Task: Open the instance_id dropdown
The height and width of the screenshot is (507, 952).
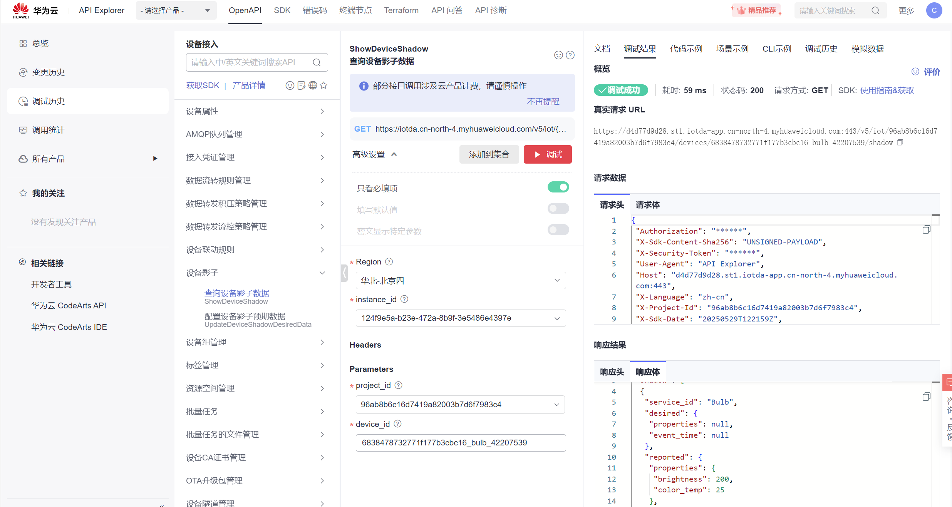Action: [x=461, y=318]
